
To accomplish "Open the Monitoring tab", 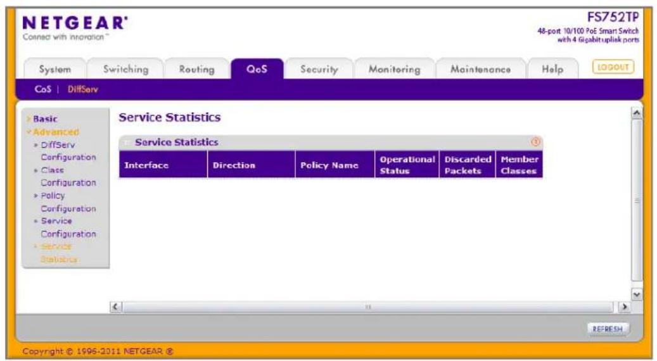I will [394, 69].
